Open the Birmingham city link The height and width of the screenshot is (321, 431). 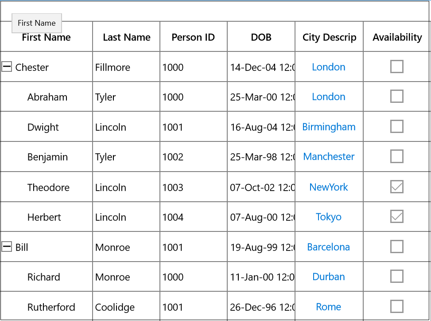[x=329, y=127]
